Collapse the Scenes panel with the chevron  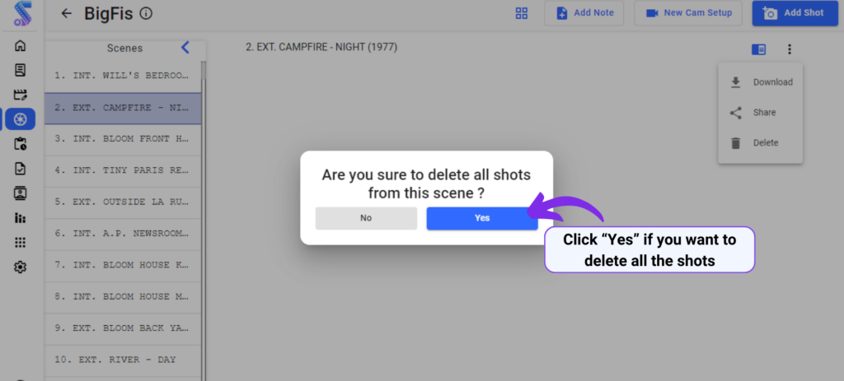185,47
